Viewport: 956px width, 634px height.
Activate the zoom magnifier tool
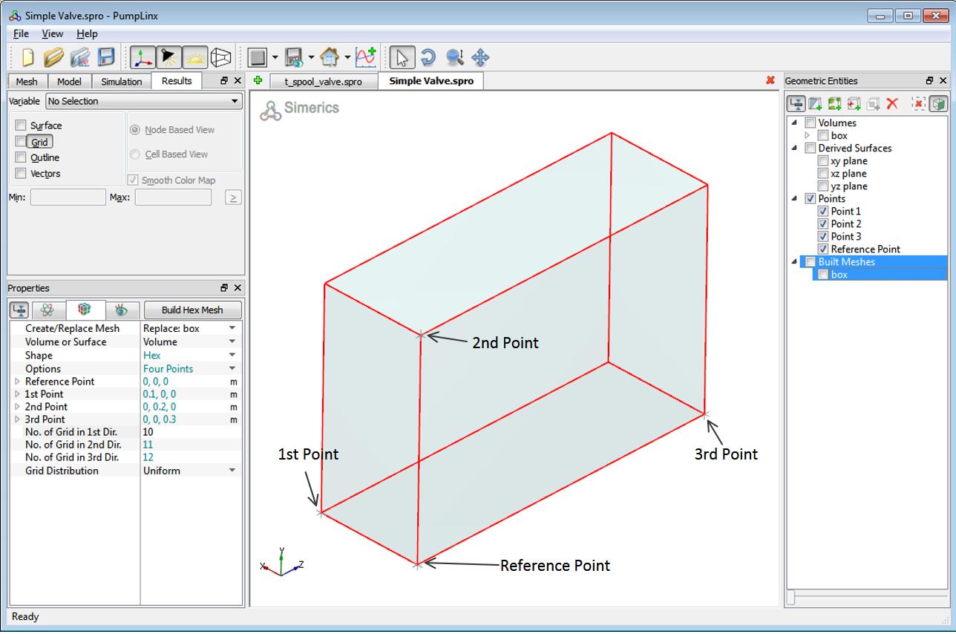[455, 56]
